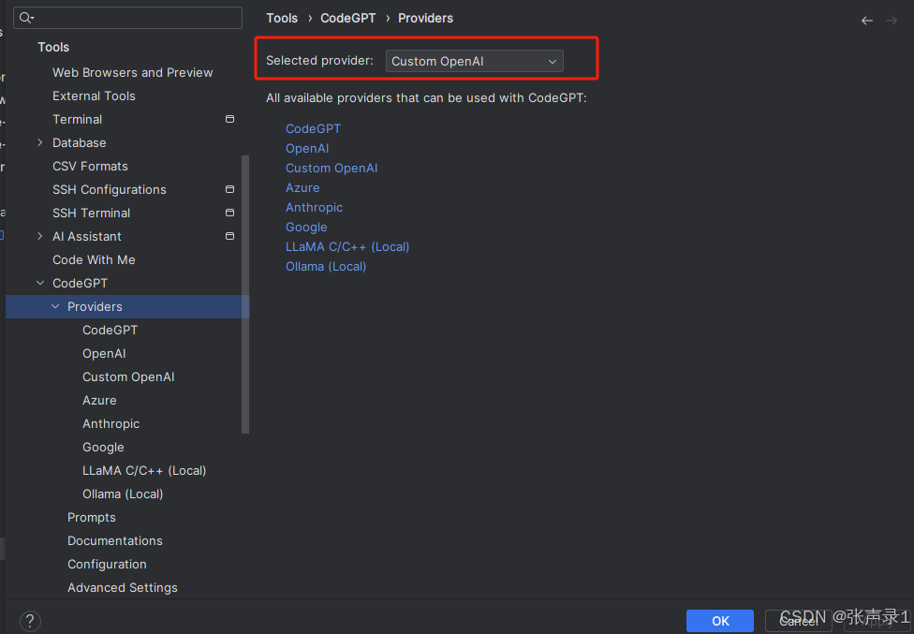Click the Providers breadcrumb item
The height and width of the screenshot is (634, 914).
pyautogui.click(x=425, y=18)
